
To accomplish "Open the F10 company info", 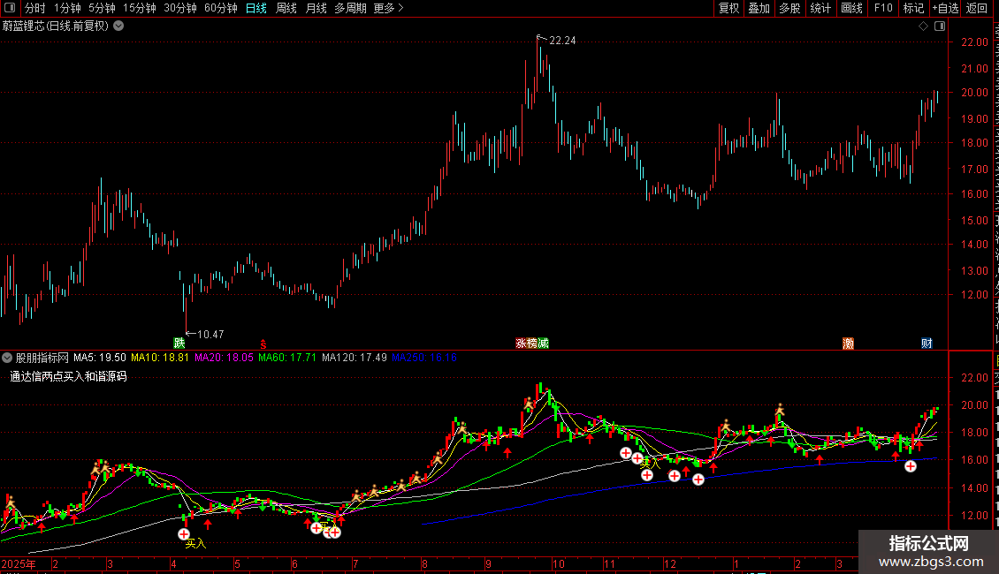I will pos(883,8).
